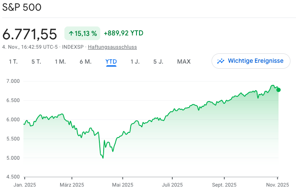Click the 15,13 % change badge
Image resolution: width=296 pixels, height=193 pixels.
[x=82, y=33]
